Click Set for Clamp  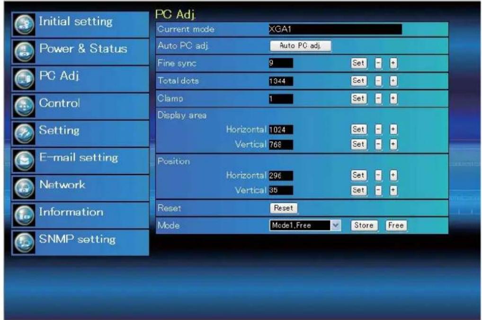(359, 99)
